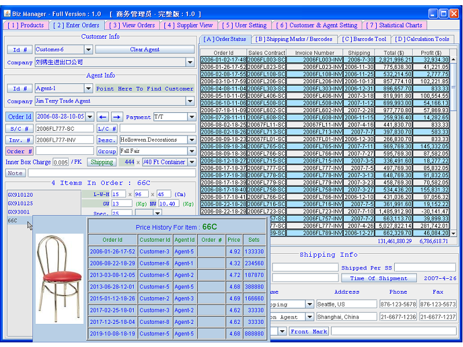Expand the Agent-1 Id dropdown
Screen dimensions: 463x347
tap(88, 88)
